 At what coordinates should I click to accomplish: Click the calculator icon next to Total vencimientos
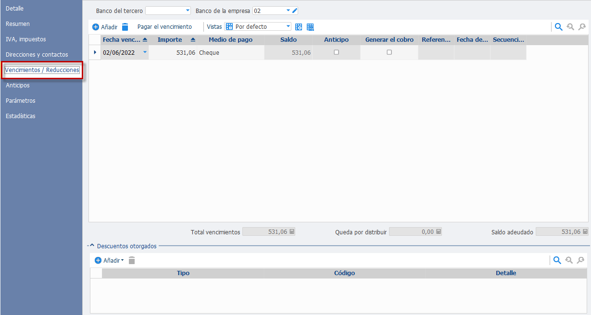click(292, 231)
